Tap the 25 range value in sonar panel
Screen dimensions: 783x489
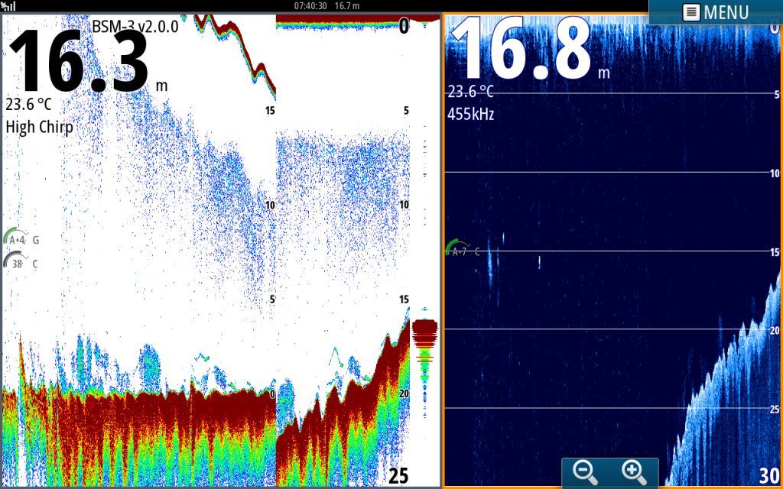[398, 476]
